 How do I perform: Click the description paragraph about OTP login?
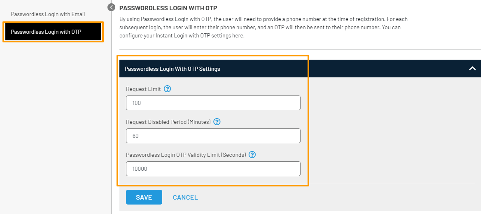(x=263, y=27)
